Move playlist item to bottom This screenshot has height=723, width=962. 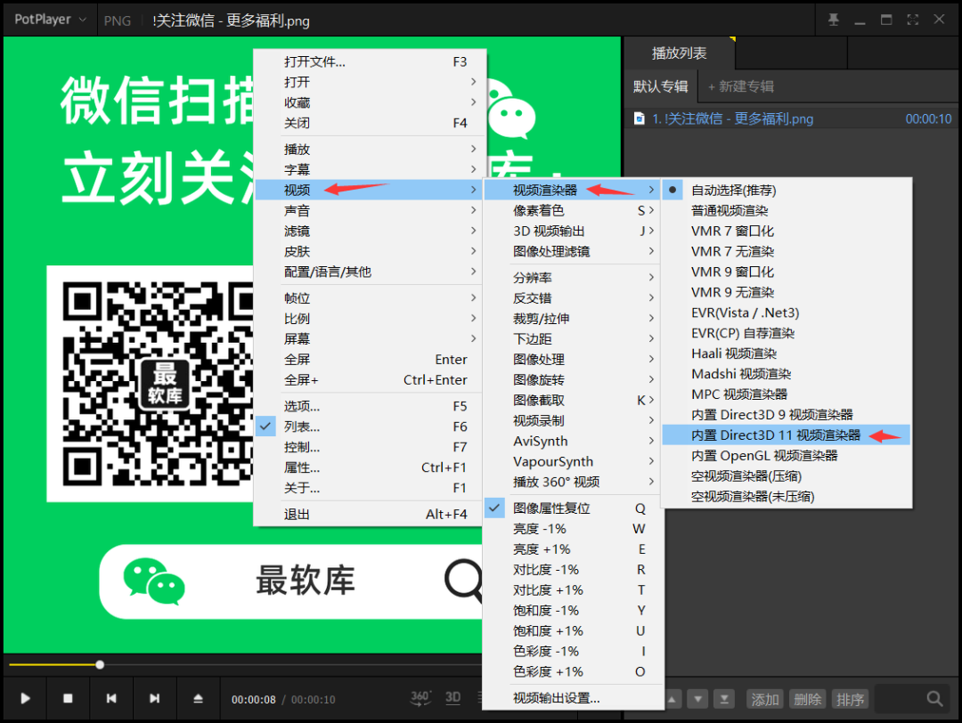pos(724,699)
